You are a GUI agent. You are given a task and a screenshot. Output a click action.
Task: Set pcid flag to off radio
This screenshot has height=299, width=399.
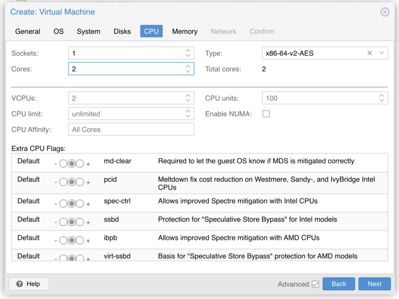click(x=63, y=182)
